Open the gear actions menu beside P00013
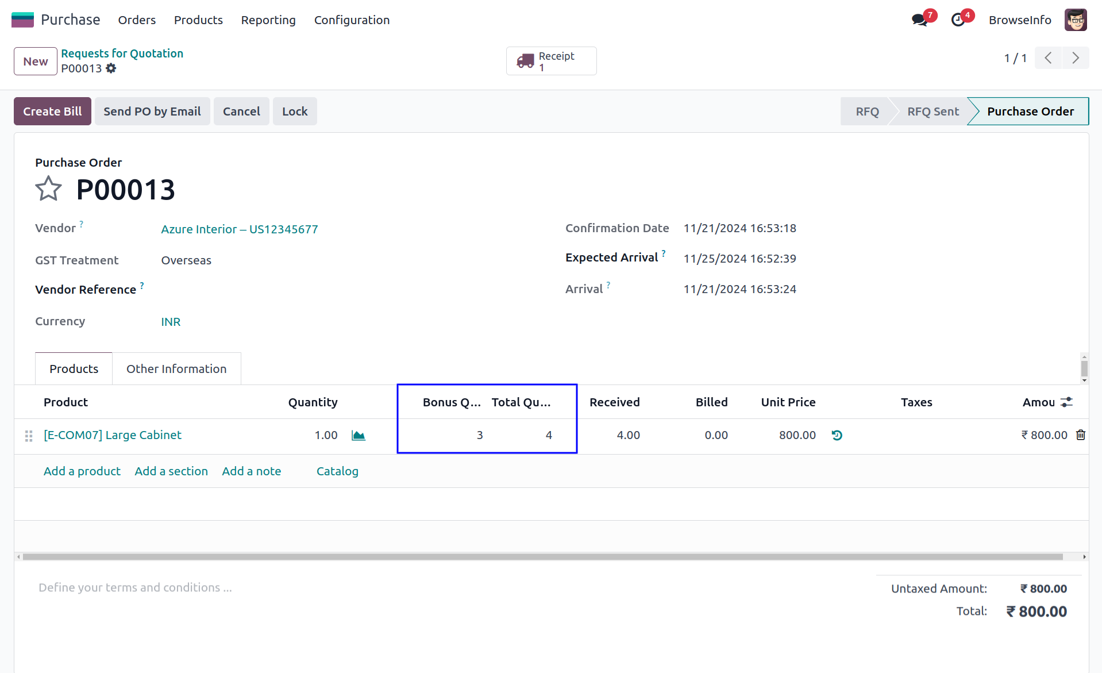The width and height of the screenshot is (1102, 673). (x=111, y=68)
